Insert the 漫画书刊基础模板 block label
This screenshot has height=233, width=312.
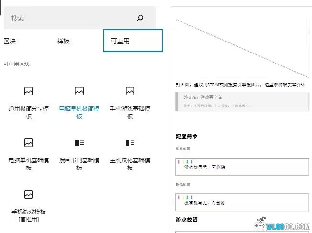(x=79, y=164)
